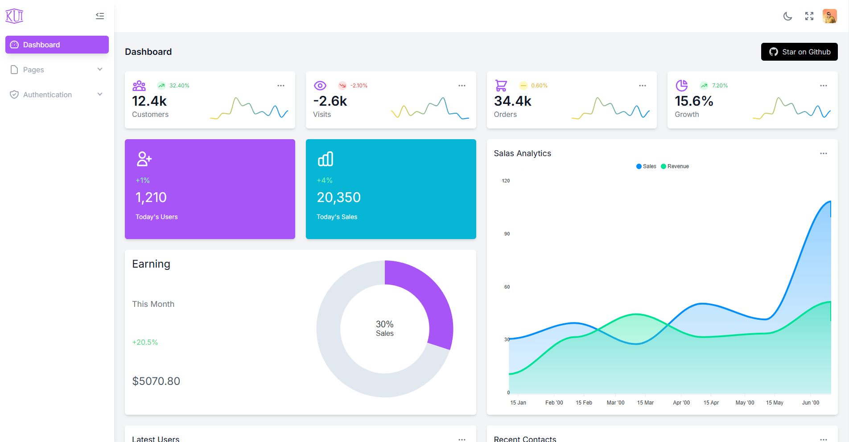Click the 7.20% trending up badge icon
This screenshot has height=442, width=849.
[x=704, y=86]
